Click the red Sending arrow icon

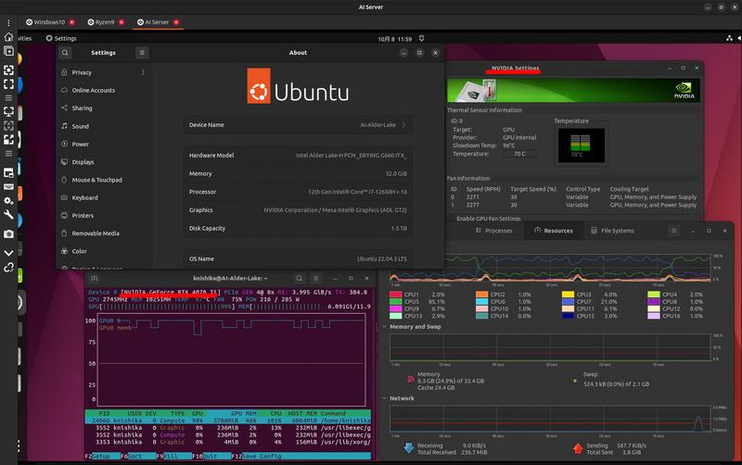coord(578,448)
